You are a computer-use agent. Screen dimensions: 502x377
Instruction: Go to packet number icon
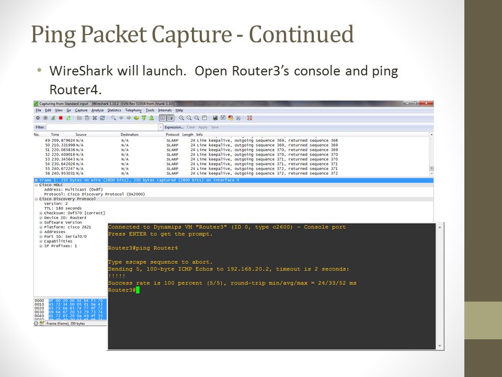136,118
